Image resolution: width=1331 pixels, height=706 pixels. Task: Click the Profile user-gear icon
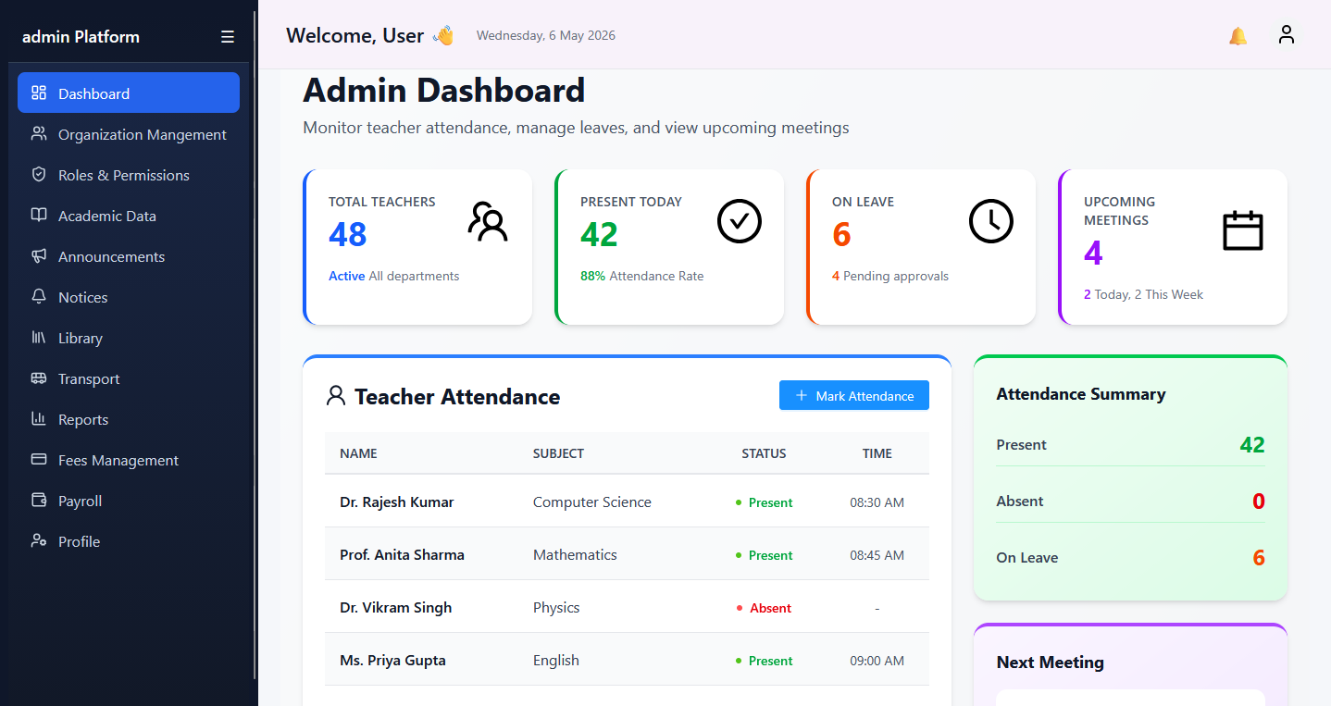39,540
